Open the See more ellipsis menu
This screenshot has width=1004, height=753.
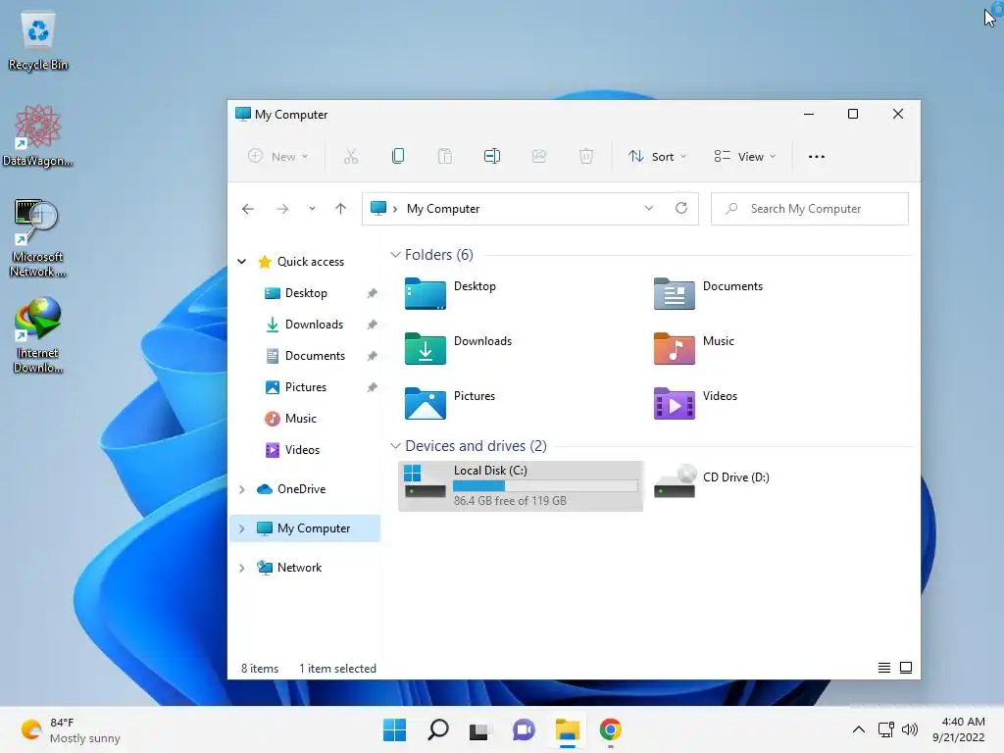(x=817, y=156)
